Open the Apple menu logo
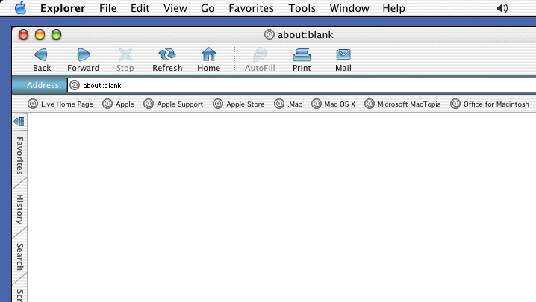The height and width of the screenshot is (302, 536). [20, 8]
